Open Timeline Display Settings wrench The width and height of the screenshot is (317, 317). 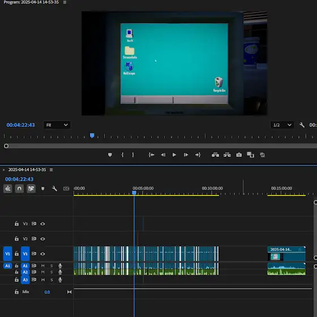pyautogui.click(x=54, y=189)
